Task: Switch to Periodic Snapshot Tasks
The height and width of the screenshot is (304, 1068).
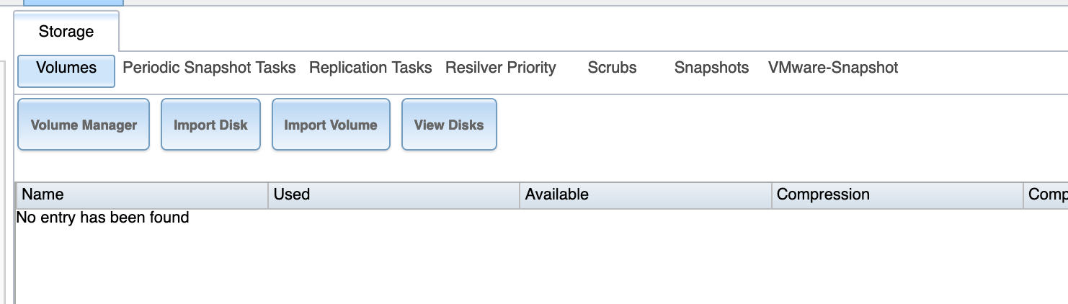Action: pyautogui.click(x=209, y=68)
